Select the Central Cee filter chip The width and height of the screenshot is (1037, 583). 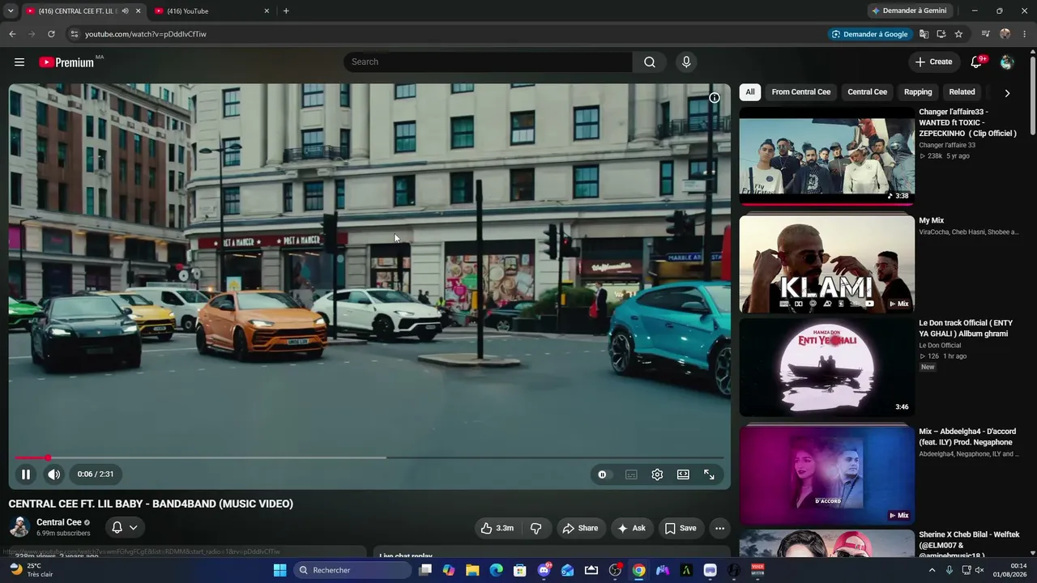coord(867,92)
